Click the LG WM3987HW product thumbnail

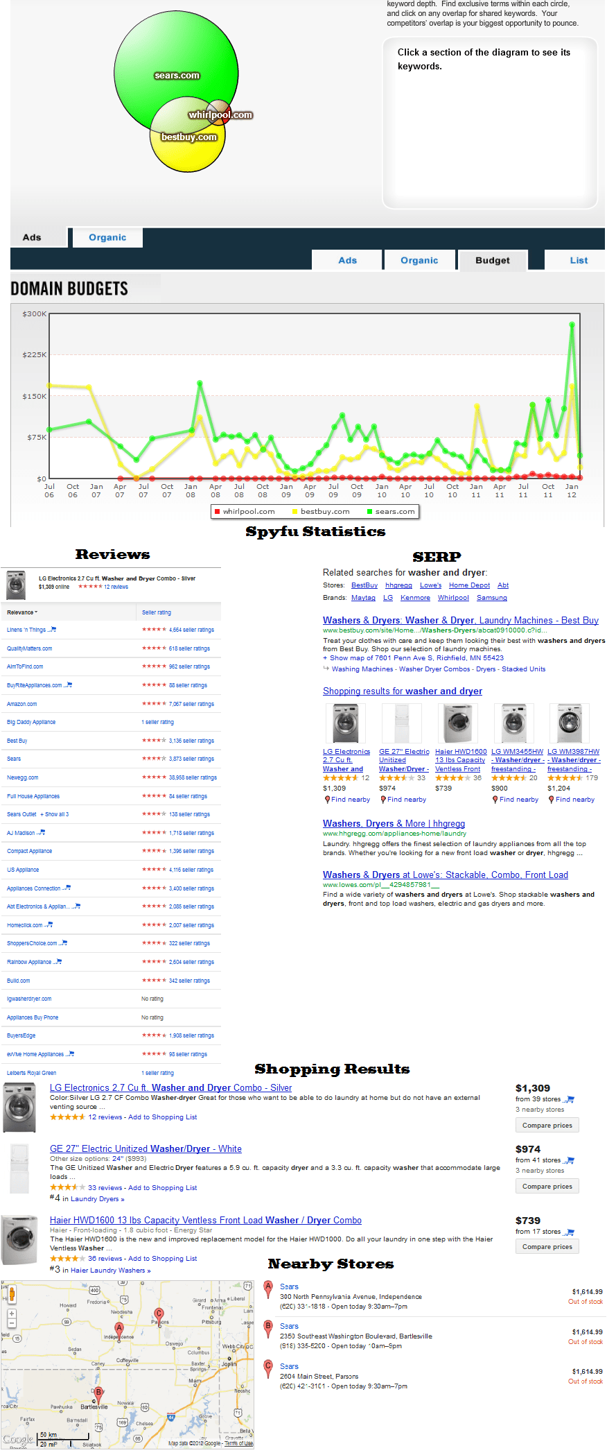pos(570,723)
